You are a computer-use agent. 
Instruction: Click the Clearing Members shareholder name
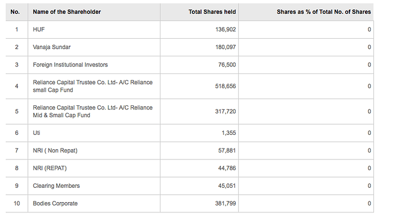point(57,186)
